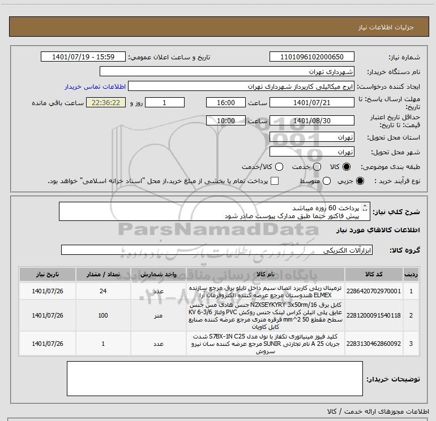
Task: Click the ELMEX rail terminal item name
Action: [x=265, y=292]
